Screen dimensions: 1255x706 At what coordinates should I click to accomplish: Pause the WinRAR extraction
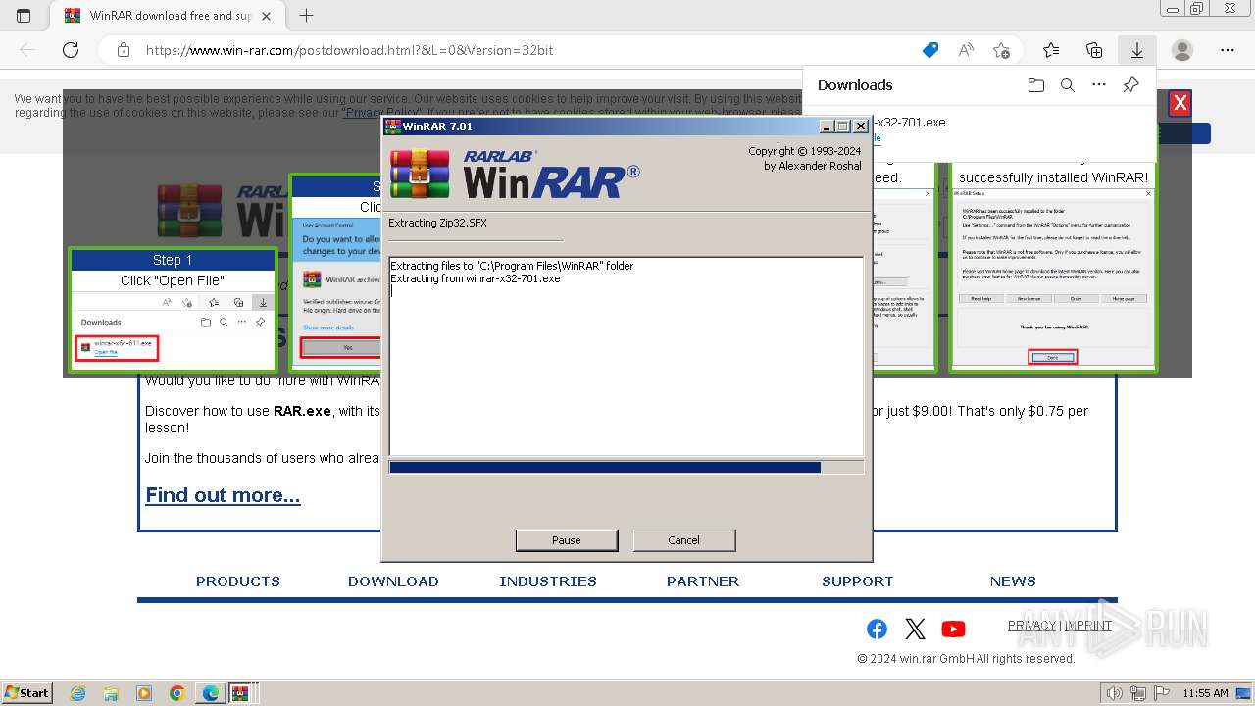[x=567, y=540]
